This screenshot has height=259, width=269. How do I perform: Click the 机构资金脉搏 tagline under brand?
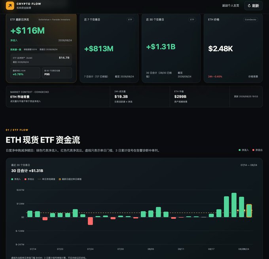coord(24,8)
